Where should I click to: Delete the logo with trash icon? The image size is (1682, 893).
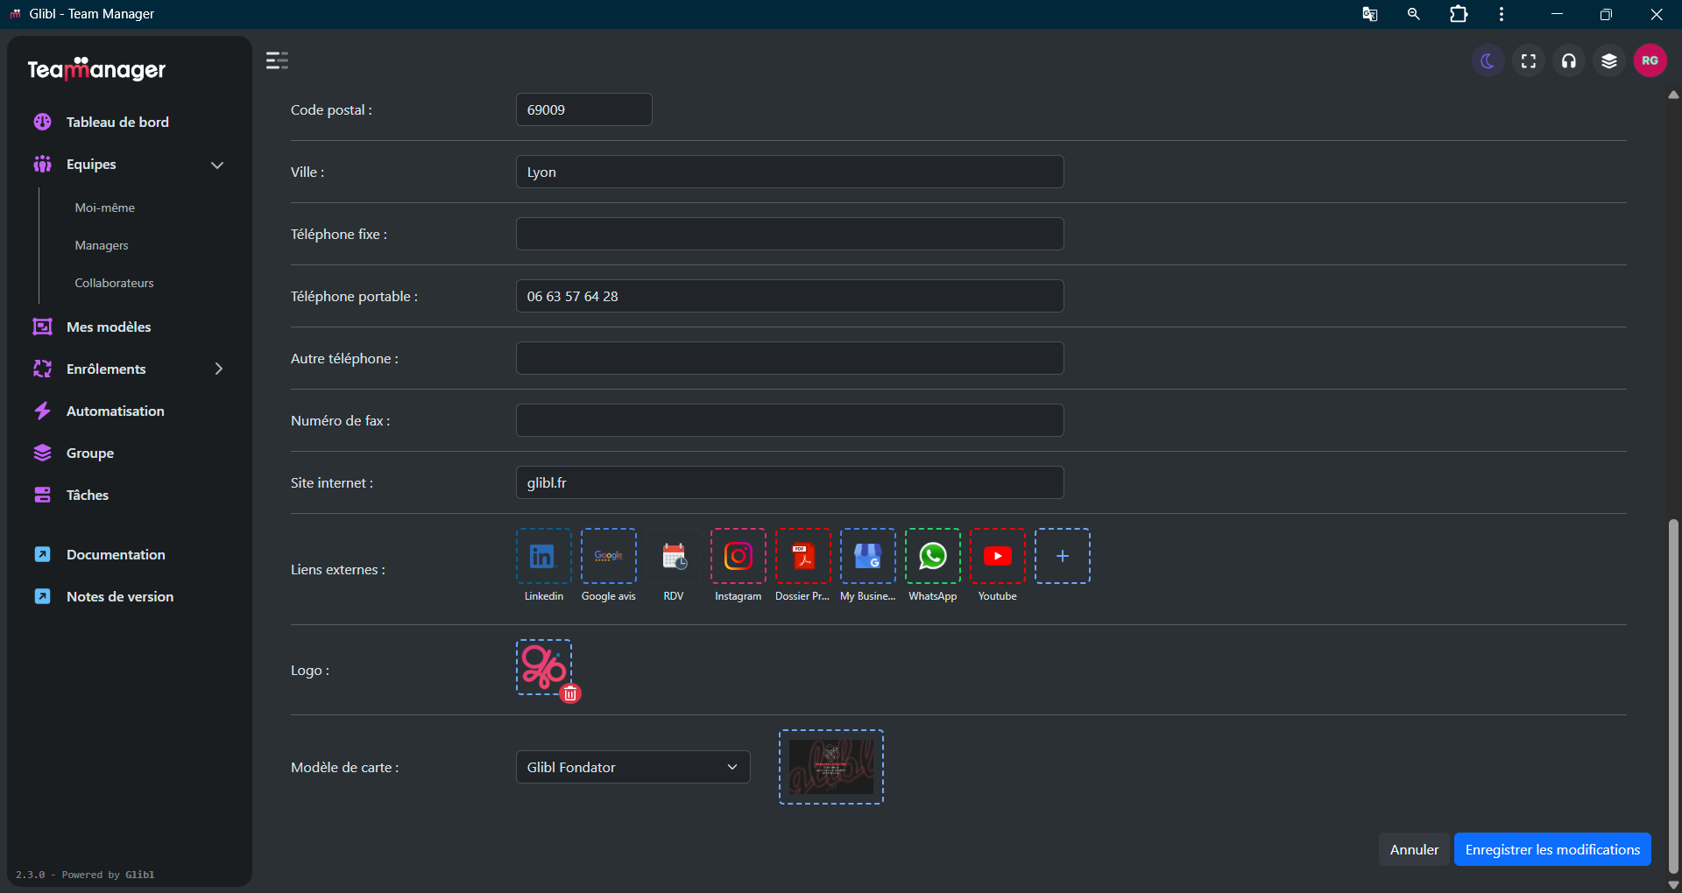coord(570,694)
